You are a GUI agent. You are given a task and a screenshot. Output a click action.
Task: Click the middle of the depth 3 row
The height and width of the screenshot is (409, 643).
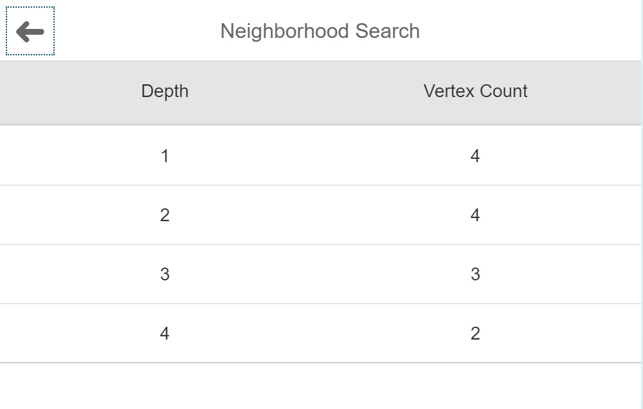(320, 274)
